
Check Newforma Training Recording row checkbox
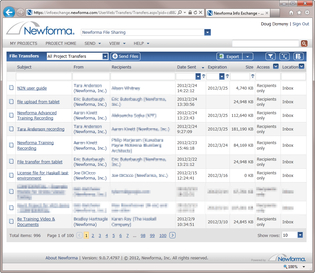(x=11, y=145)
